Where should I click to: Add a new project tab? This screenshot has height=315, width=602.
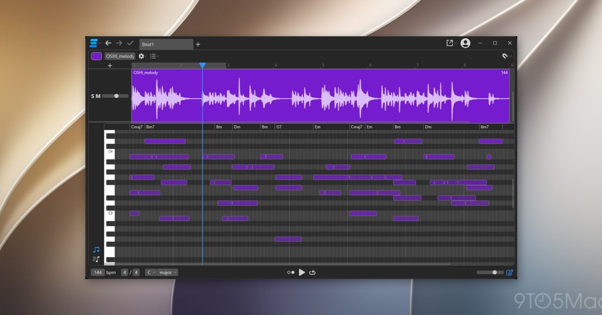(x=198, y=44)
